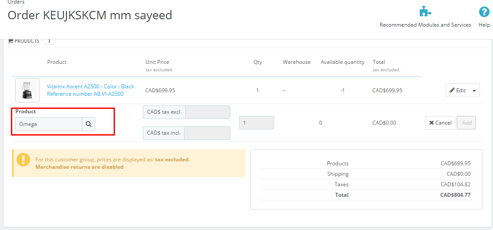
Task: Click the Orders breadcrumb link
Action: [16, 2]
